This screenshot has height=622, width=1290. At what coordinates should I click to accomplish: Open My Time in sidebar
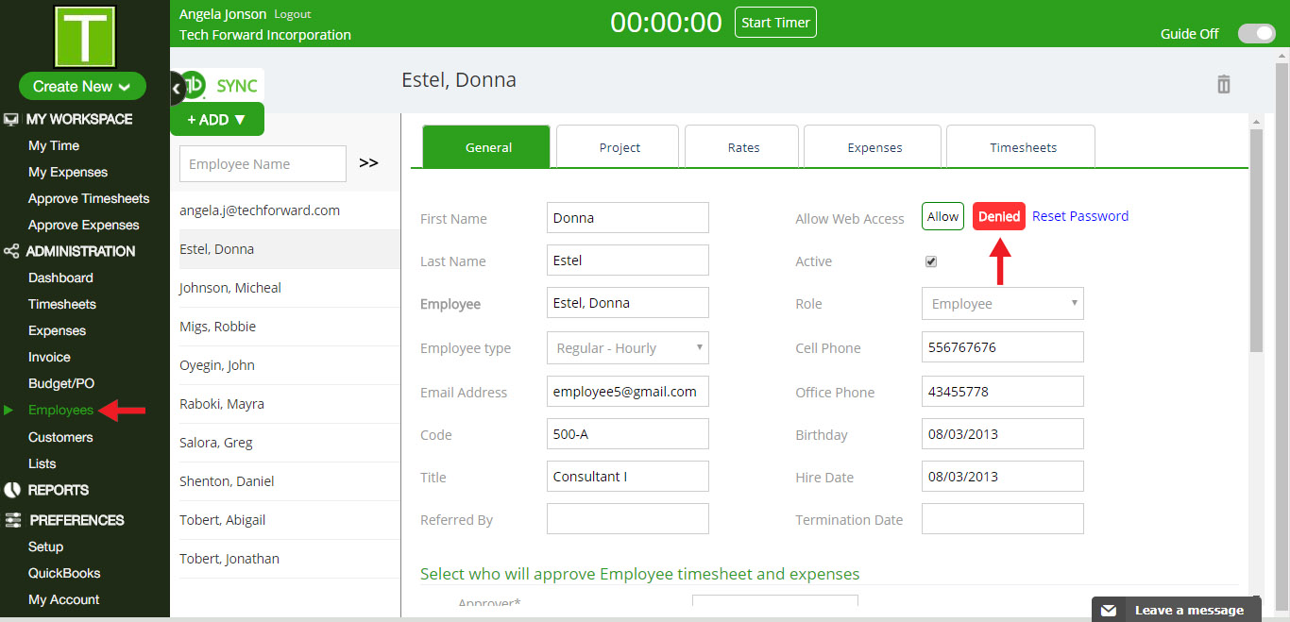pyautogui.click(x=54, y=146)
